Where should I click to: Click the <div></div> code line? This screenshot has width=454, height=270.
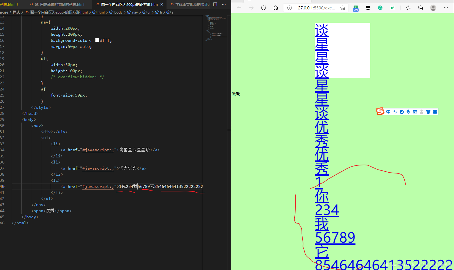click(54, 132)
